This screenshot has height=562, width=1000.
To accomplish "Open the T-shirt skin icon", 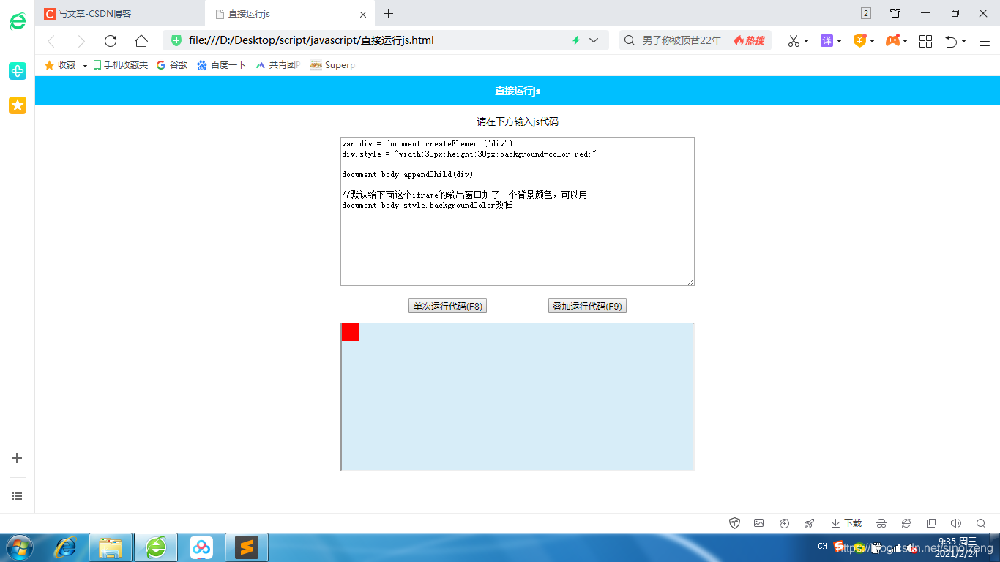I will coord(895,13).
